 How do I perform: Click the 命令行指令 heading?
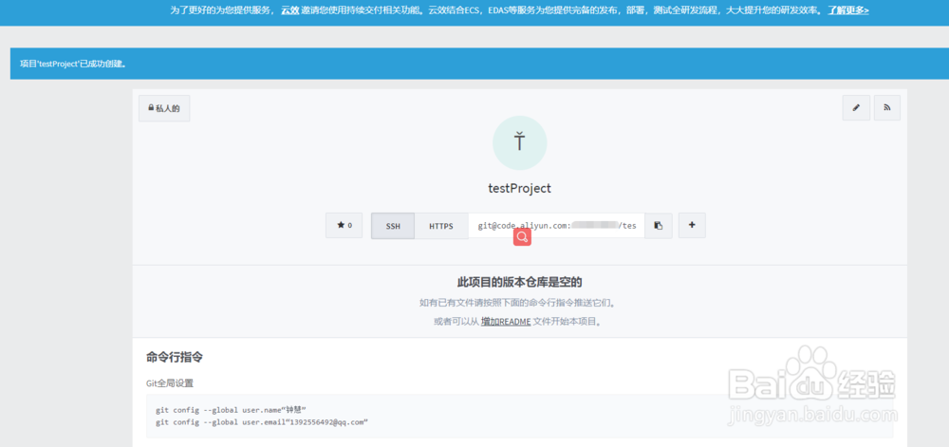tap(175, 358)
